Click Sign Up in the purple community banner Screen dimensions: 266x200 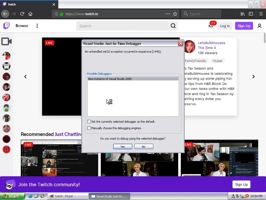point(241,185)
